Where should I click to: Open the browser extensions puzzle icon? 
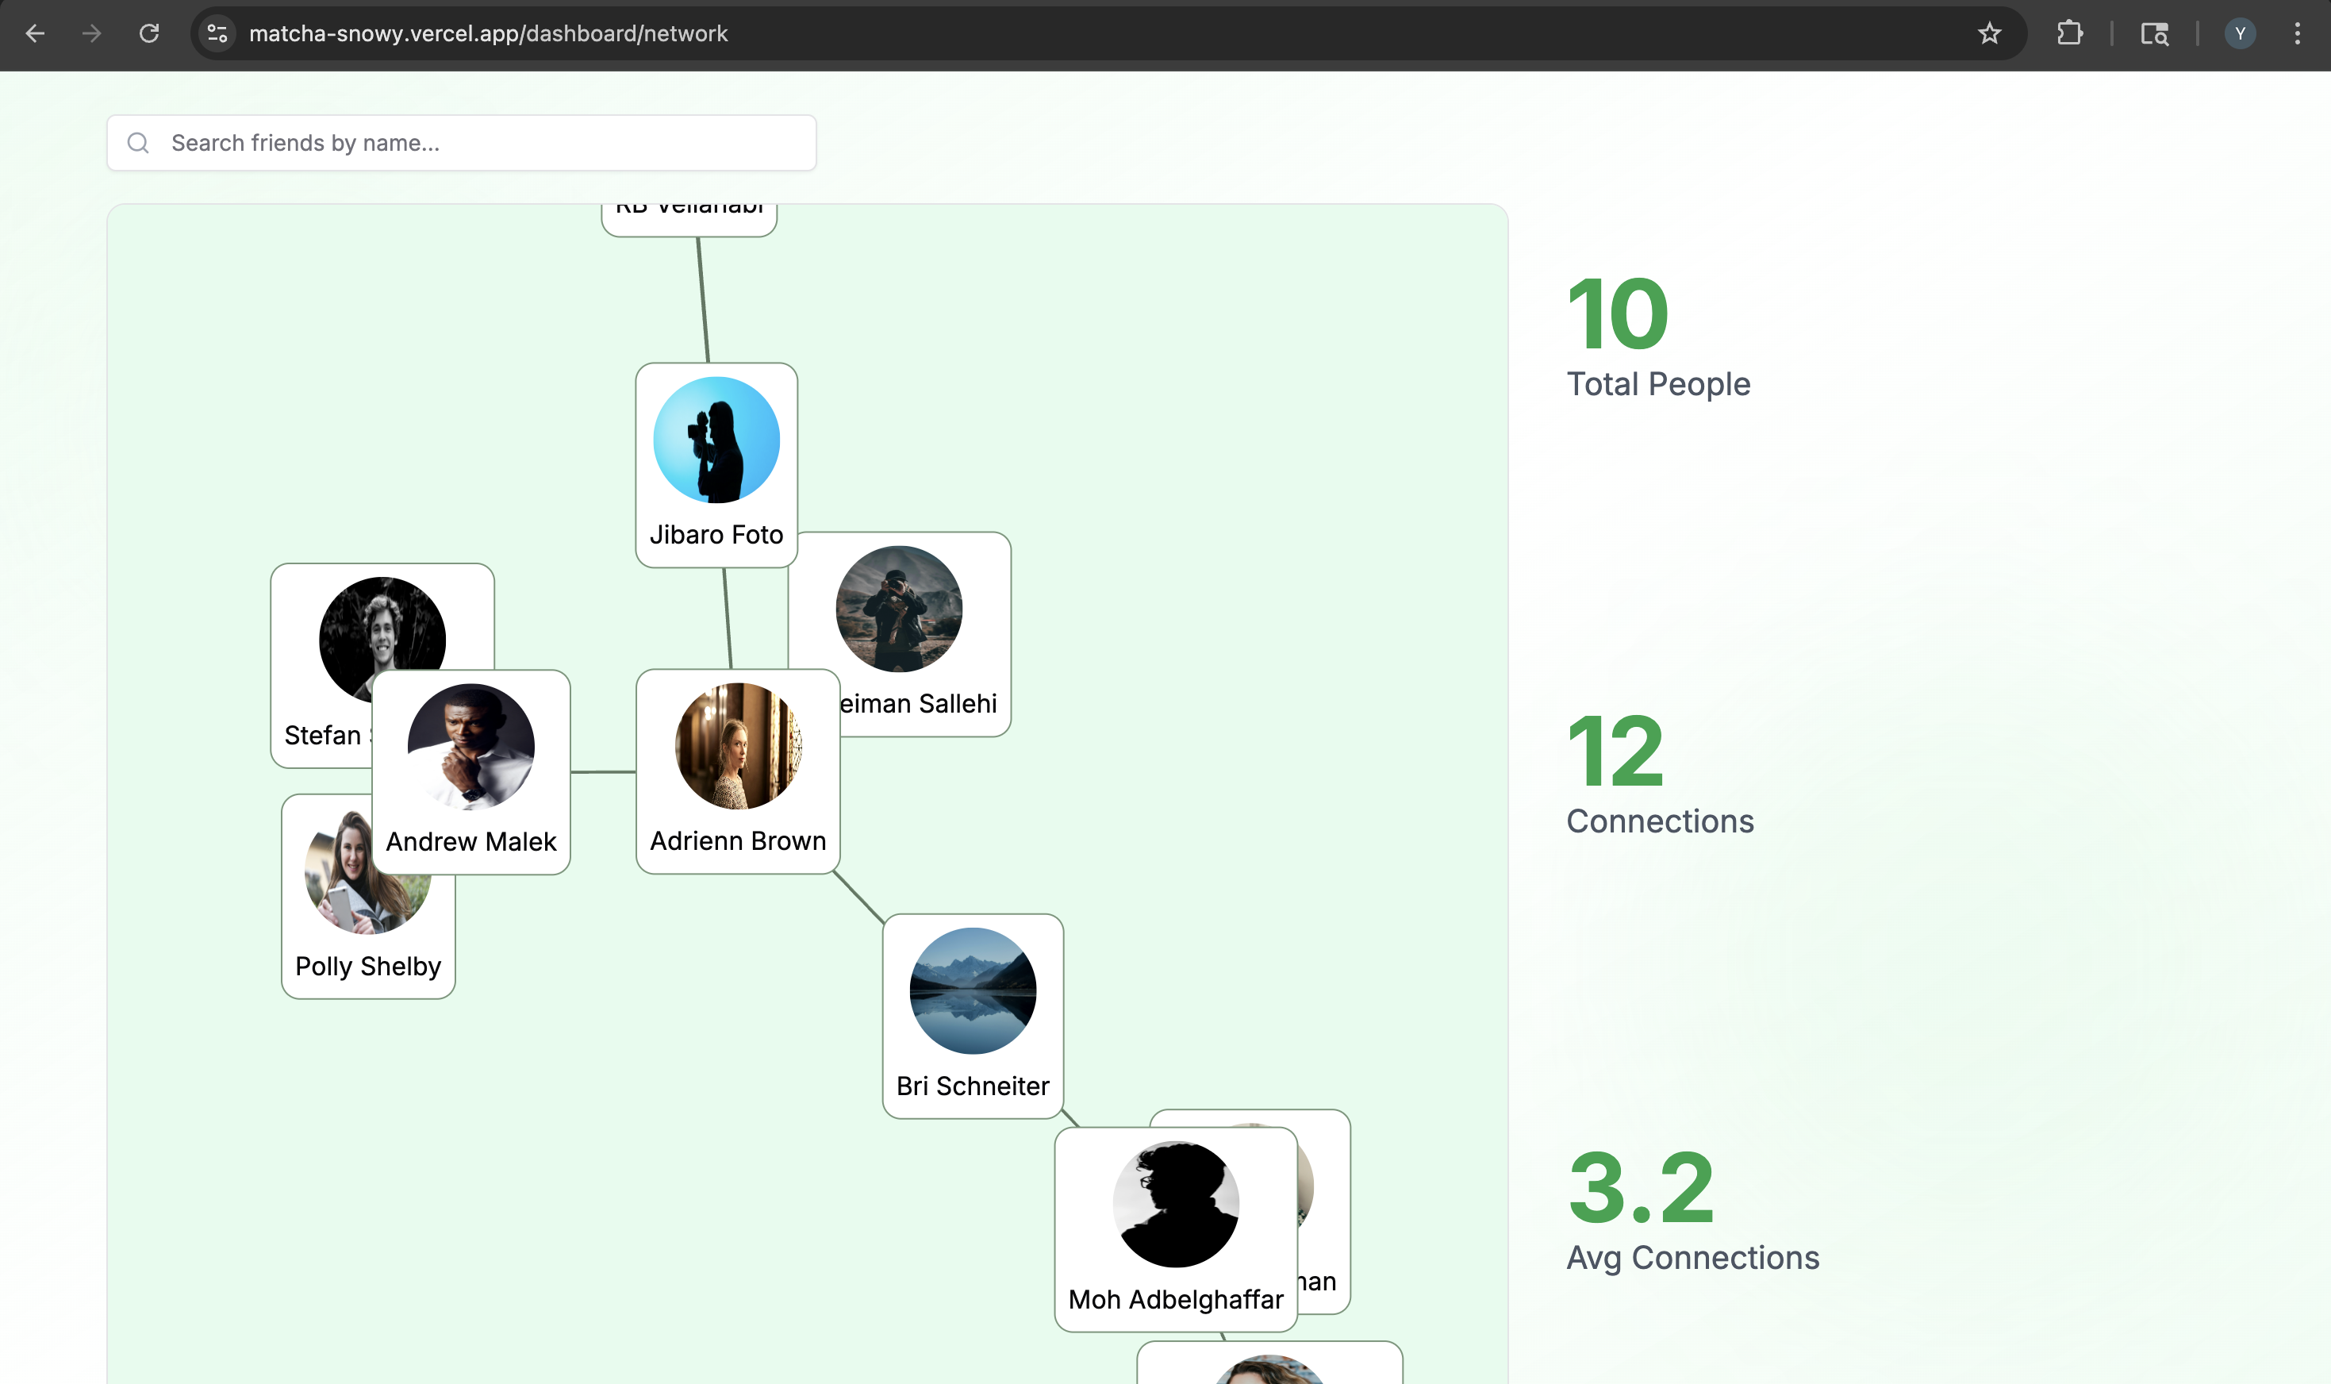tap(2069, 33)
